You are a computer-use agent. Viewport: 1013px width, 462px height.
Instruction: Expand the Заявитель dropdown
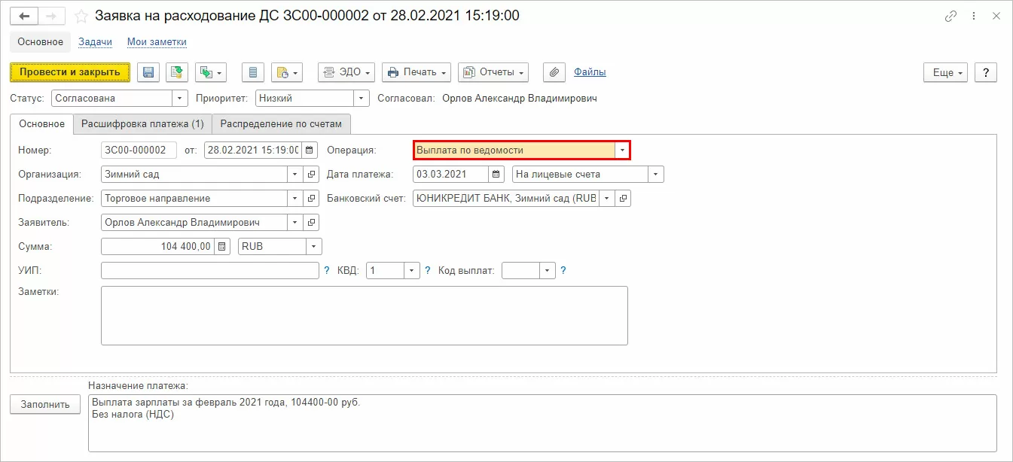tap(294, 222)
